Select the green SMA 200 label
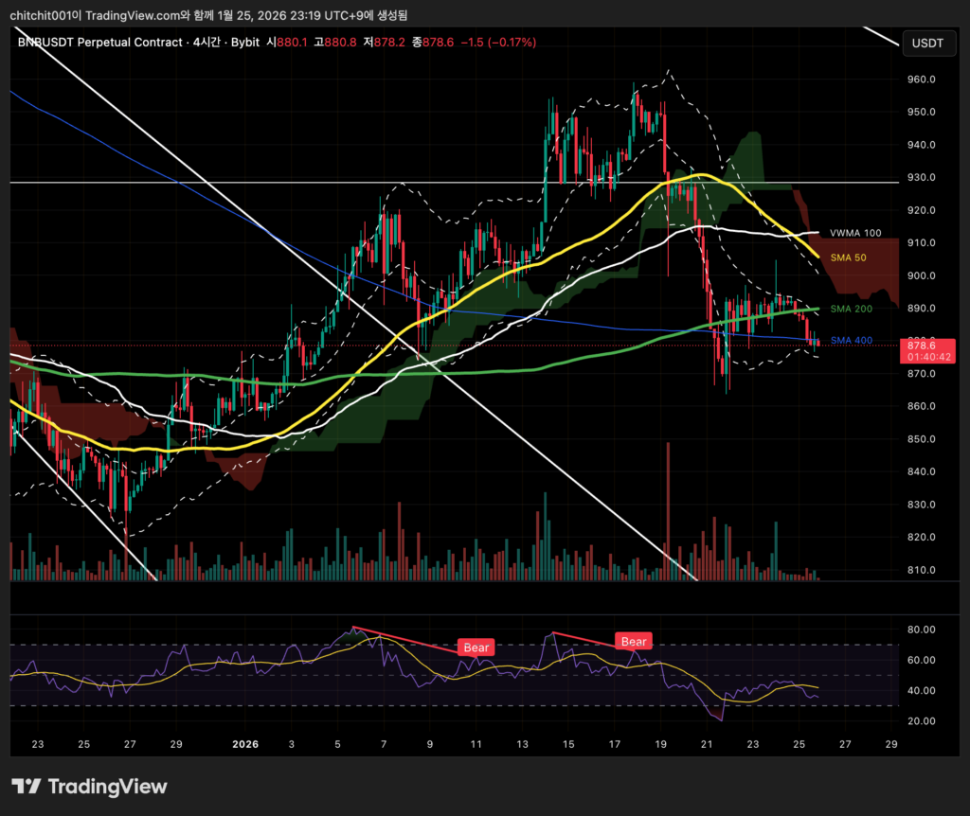This screenshot has width=970, height=816. [x=851, y=309]
